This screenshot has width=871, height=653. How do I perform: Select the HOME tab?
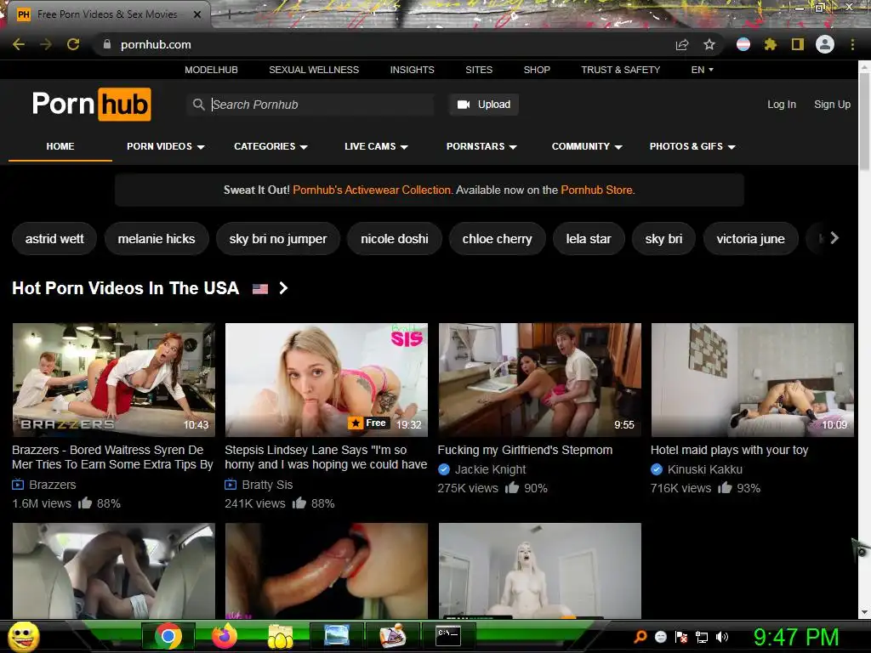coord(60,146)
